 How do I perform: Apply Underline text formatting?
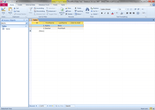pos(108,13)
